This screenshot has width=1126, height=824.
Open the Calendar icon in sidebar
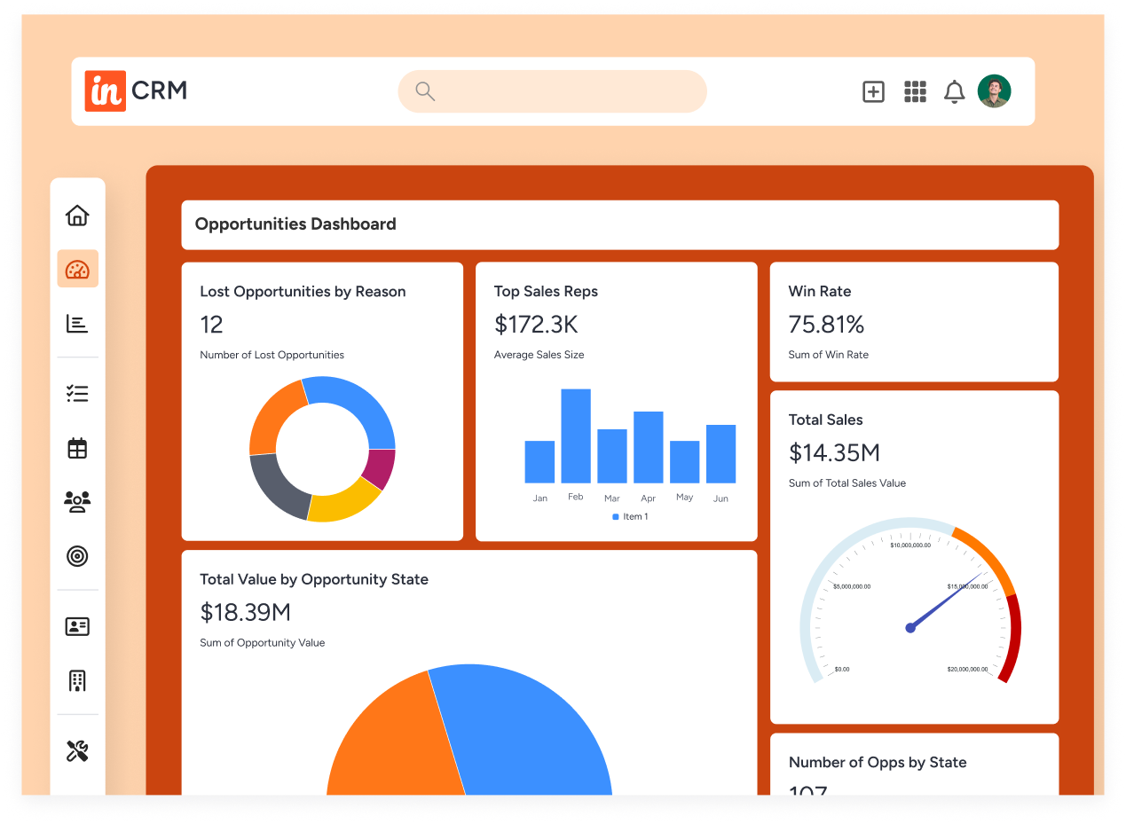click(77, 448)
